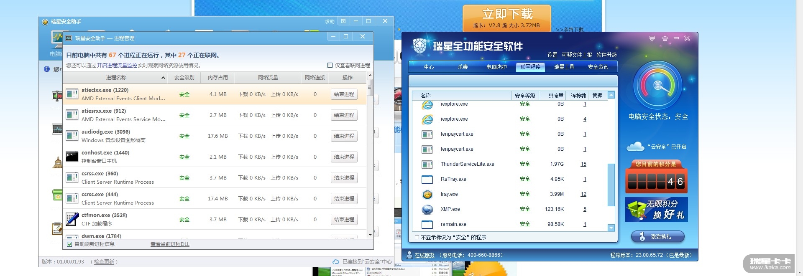Click the process list scroll-down arrow
The height and width of the screenshot is (276, 803).
pos(370,235)
